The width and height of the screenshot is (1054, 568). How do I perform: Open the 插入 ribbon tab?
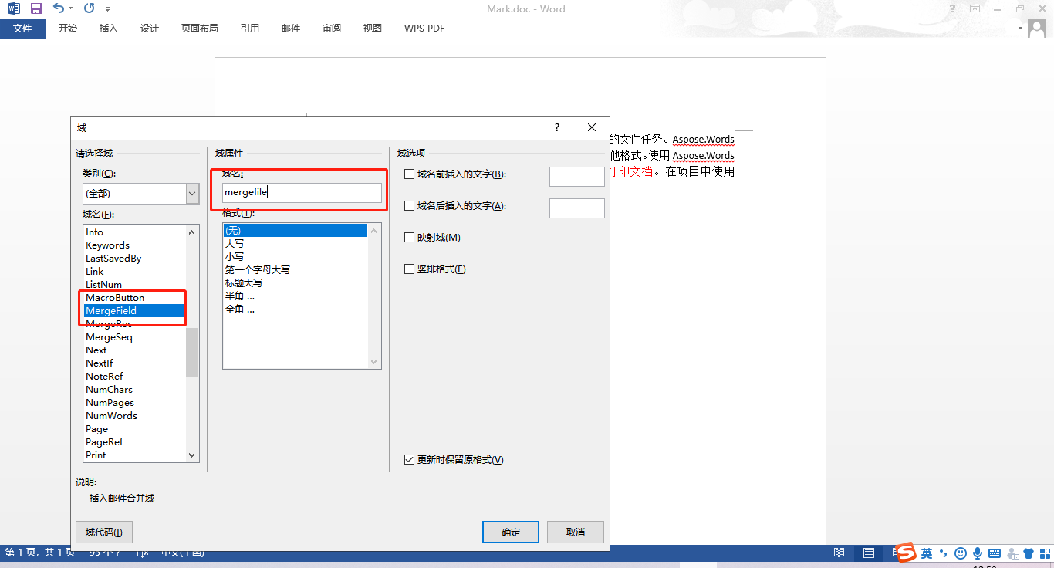(x=108, y=28)
